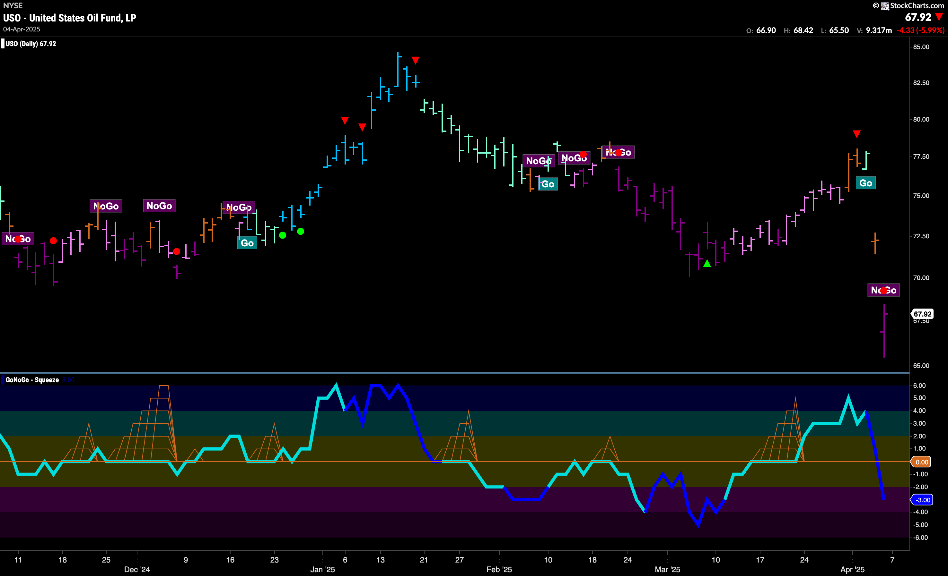Screen dimensions: 948x576
Task: Click the 75.00 price axis label
Action: [921, 196]
